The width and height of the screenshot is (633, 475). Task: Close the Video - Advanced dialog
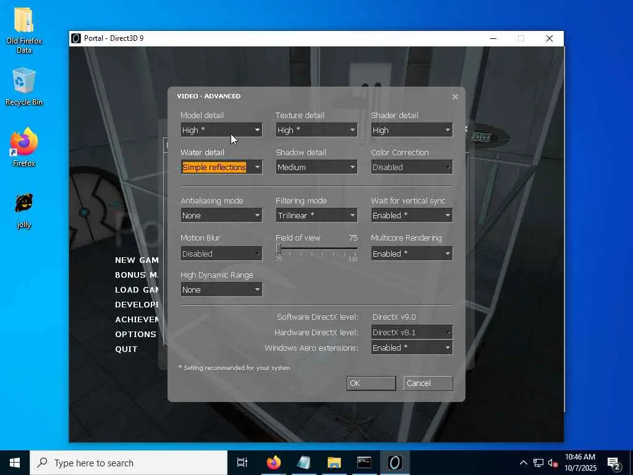(x=455, y=96)
